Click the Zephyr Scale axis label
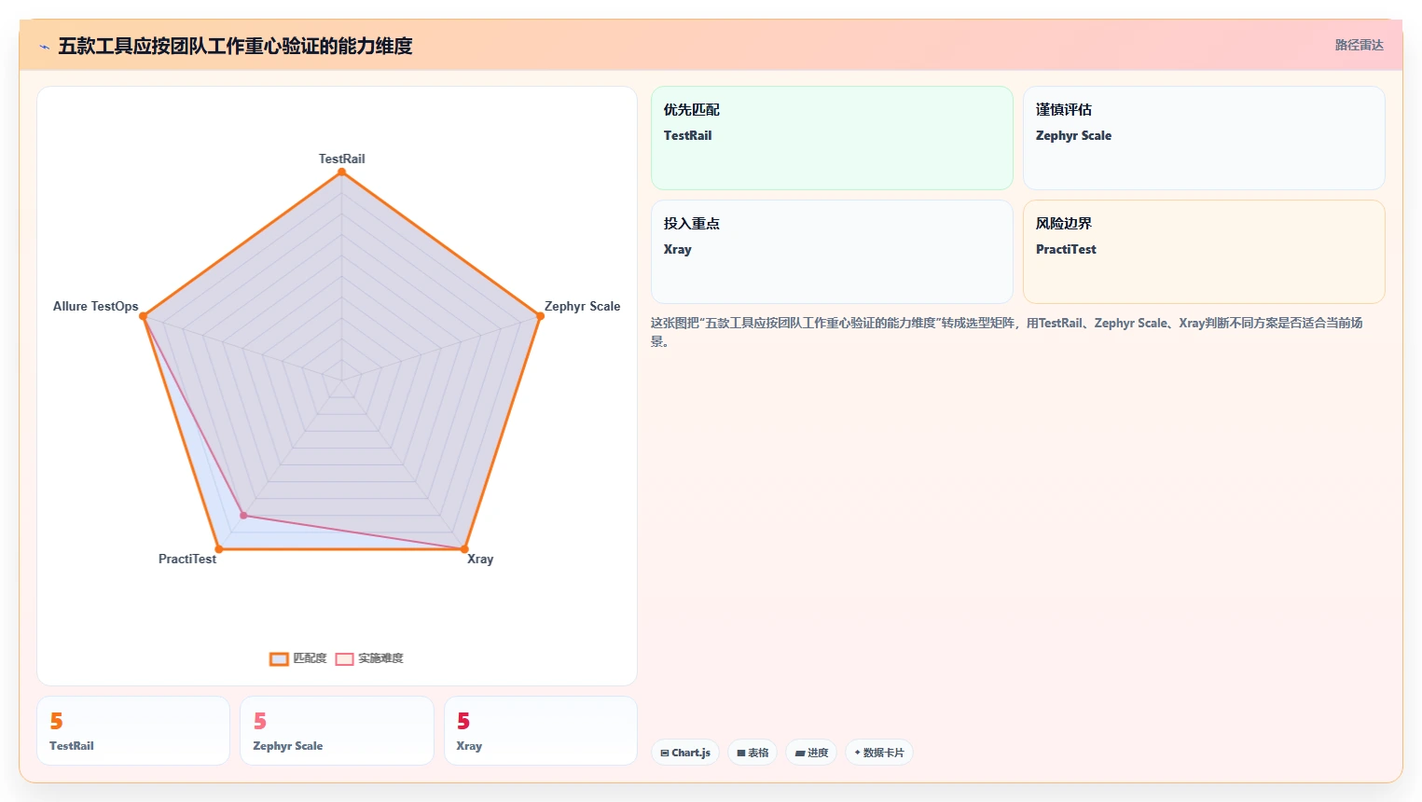Image resolution: width=1422 pixels, height=802 pixels. click(x=582, y=306)
